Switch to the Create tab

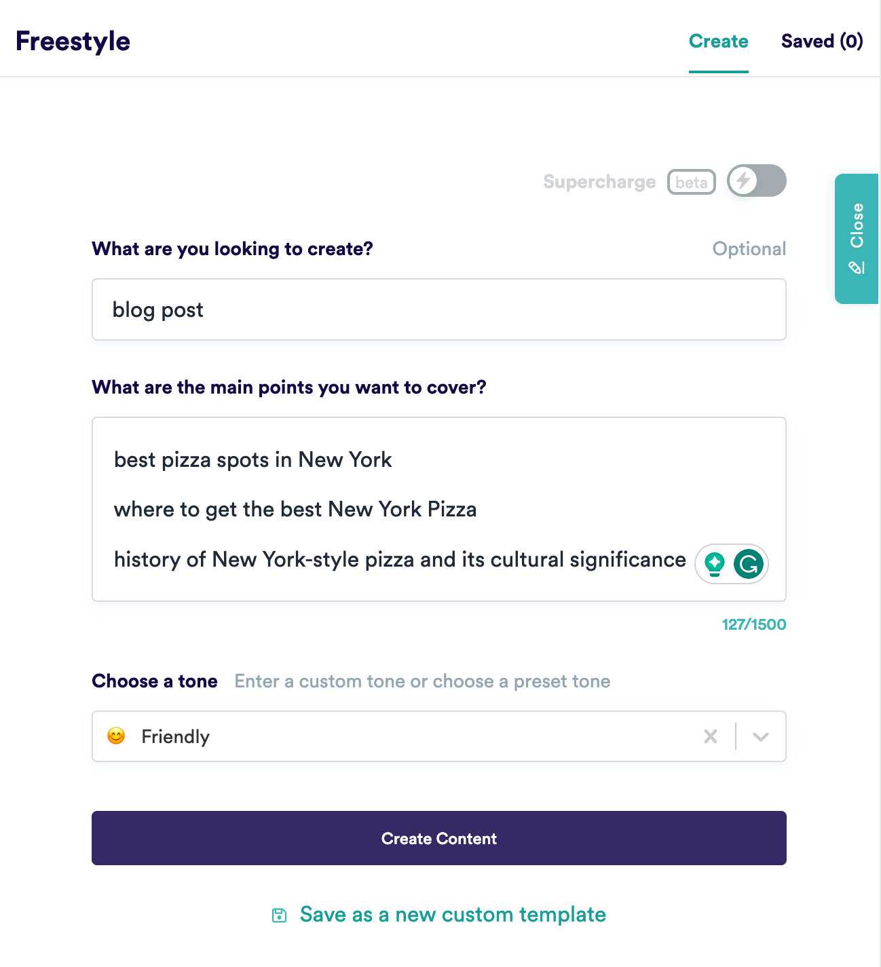[x=719, y=41]
